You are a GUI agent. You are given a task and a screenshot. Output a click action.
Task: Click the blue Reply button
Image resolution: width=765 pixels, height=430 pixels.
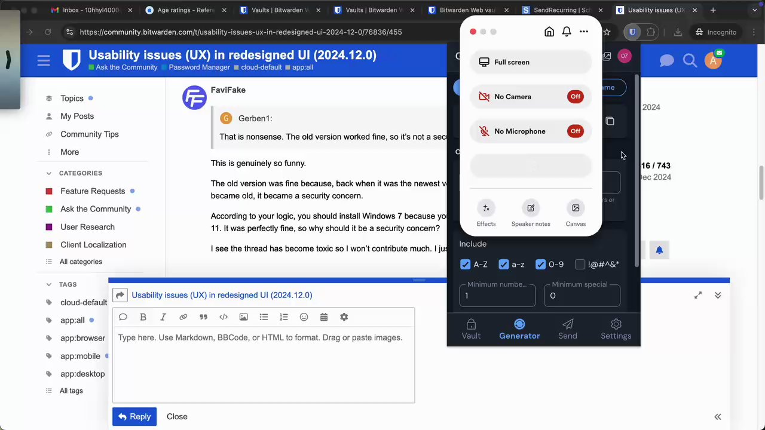[x=134, y=417]
